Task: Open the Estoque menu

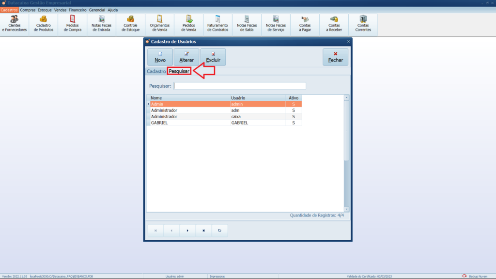Action: (x=45, y=10)
